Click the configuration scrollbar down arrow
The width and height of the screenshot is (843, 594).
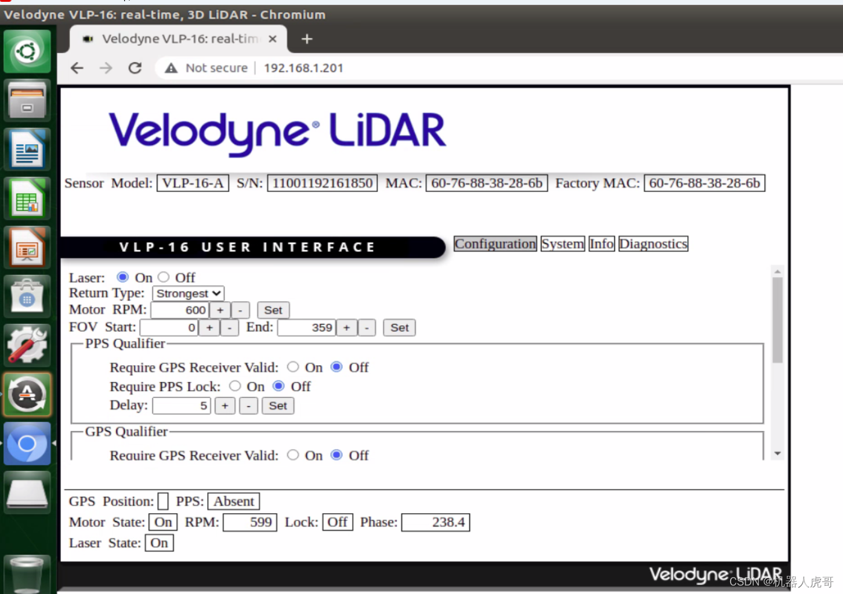pos(777,453)
